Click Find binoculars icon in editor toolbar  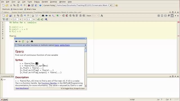tap(43, 16)
